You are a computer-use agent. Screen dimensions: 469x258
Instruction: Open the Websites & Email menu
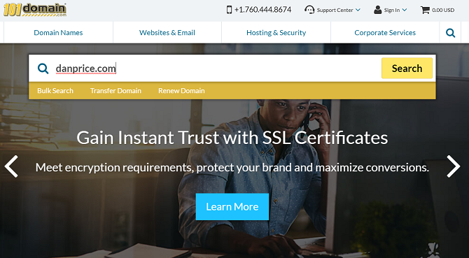(167, 33)
